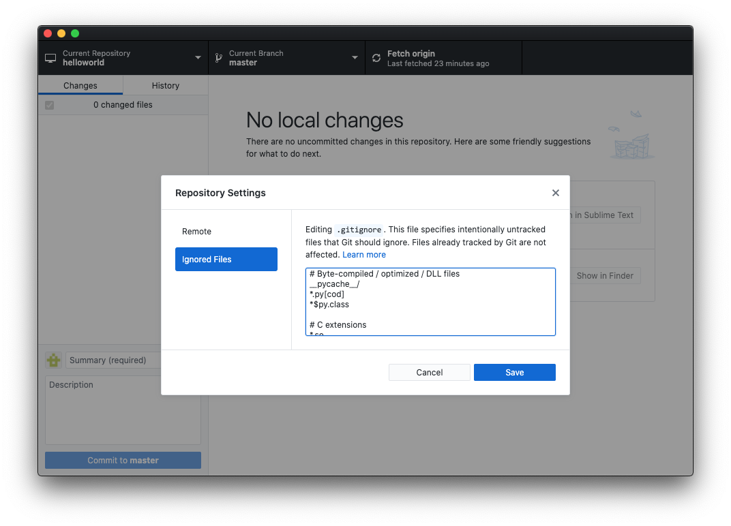This screenshot has width=731, height=526.
Task: Click the Commit to master button
Action: (x=123, y=461)
